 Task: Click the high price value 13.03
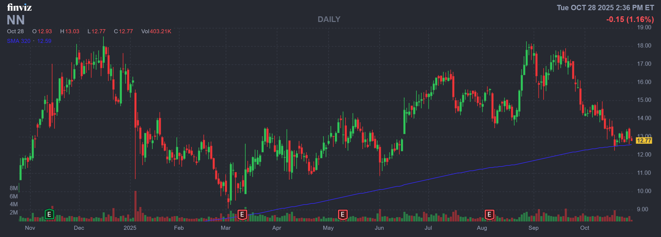coord(72,31)
